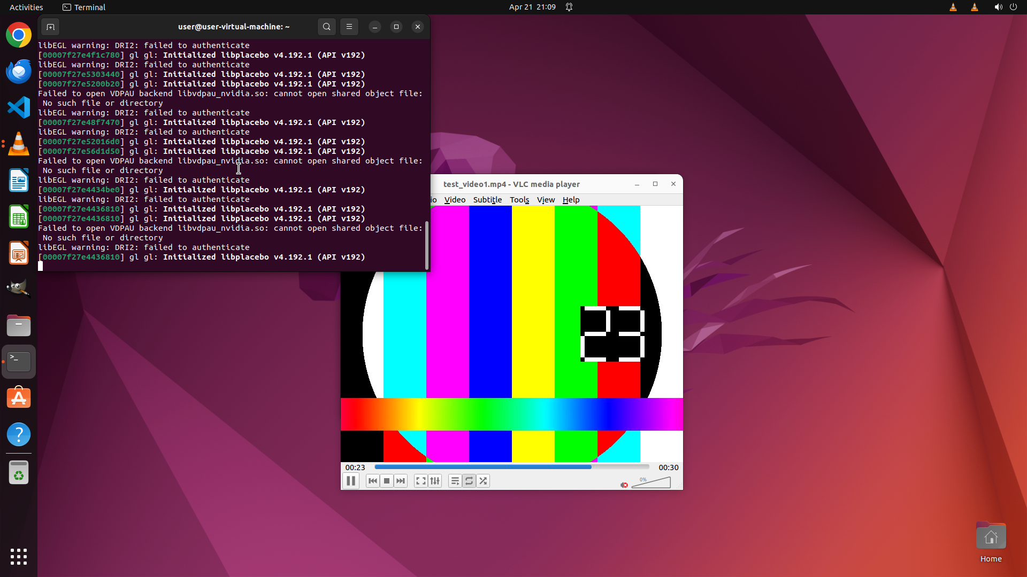Toggle the VLC playlist view
1027x577 pixels.
coord(455,481)
